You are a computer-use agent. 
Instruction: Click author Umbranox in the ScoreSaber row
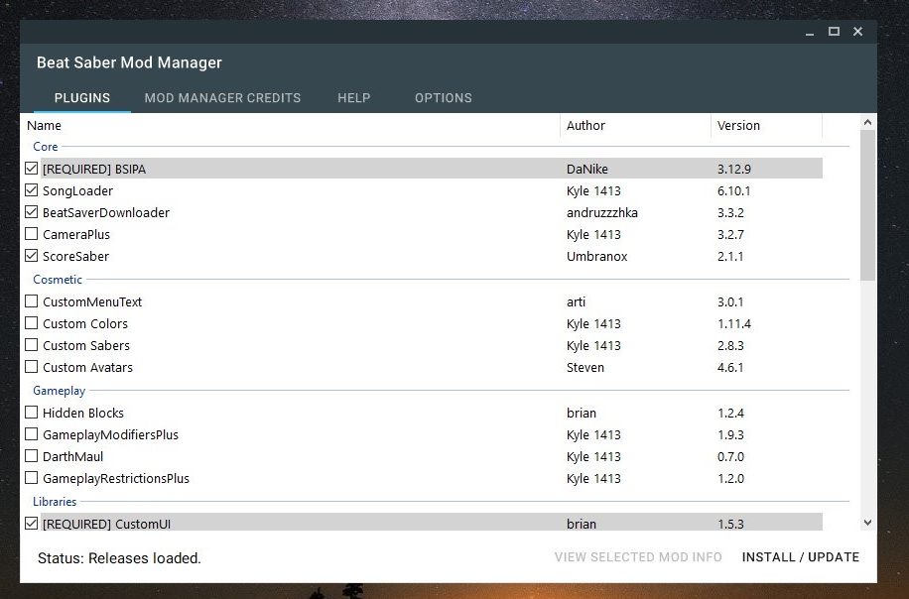[x=597, y=256]
